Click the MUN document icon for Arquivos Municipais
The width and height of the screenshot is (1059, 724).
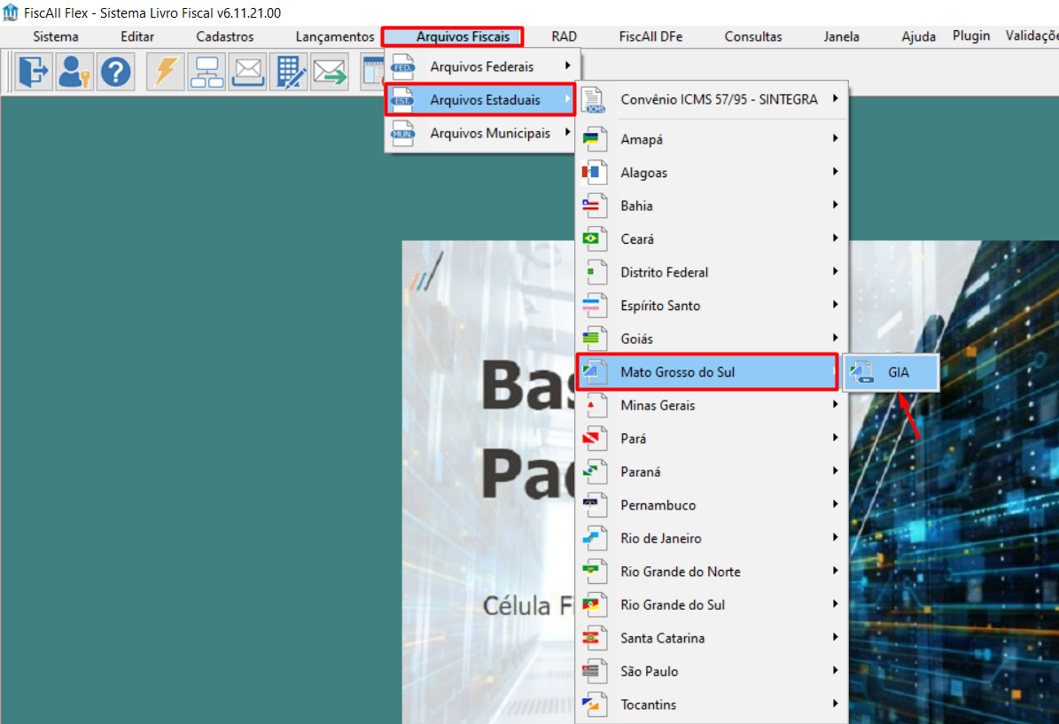pos(403,133)
